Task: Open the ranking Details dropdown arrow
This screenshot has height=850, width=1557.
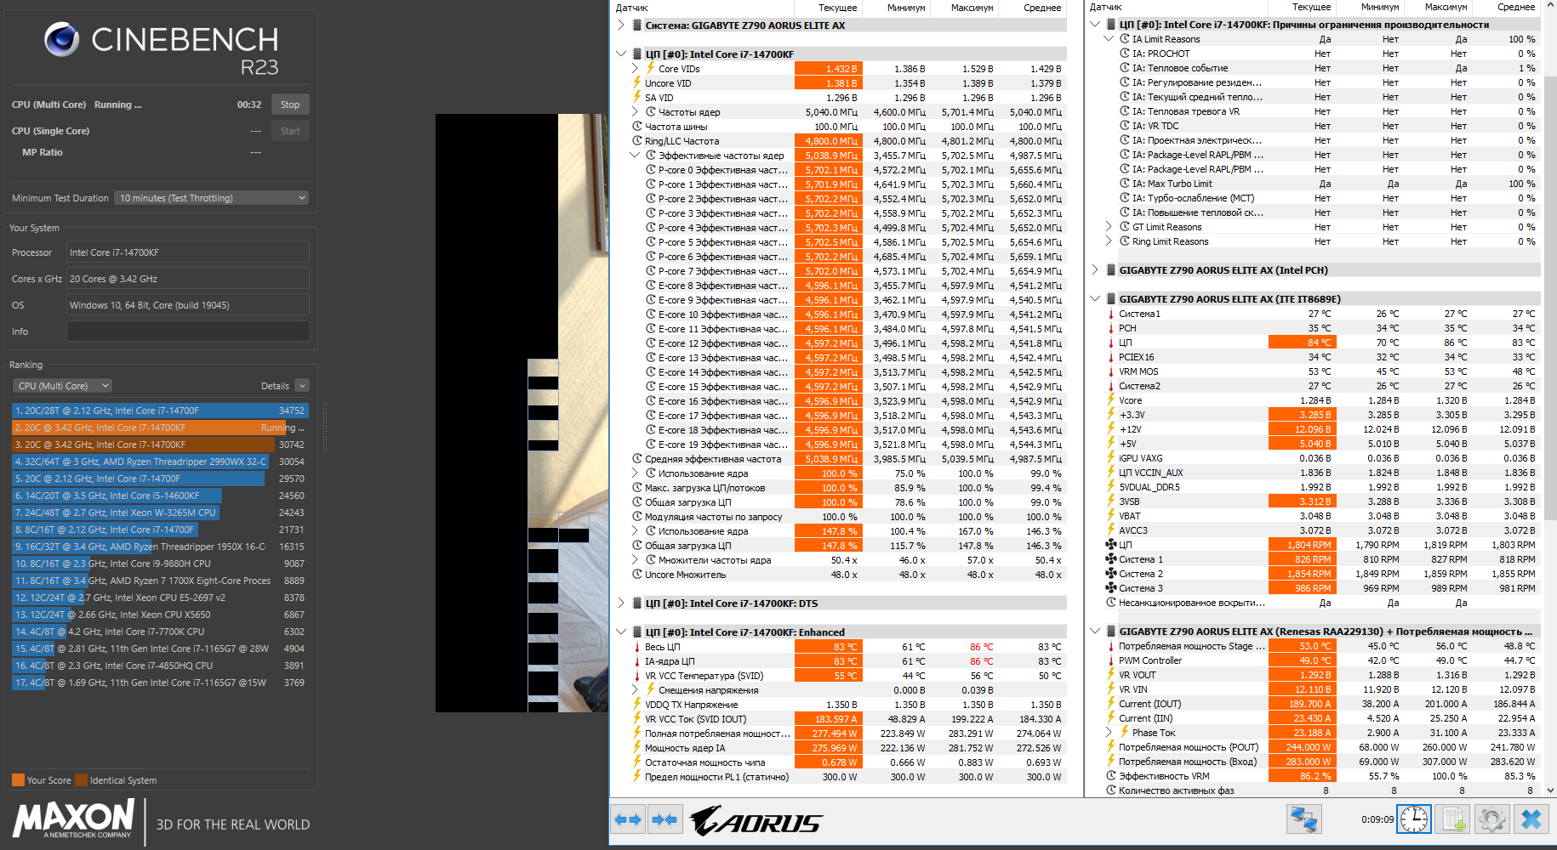Action: [302, 386]
